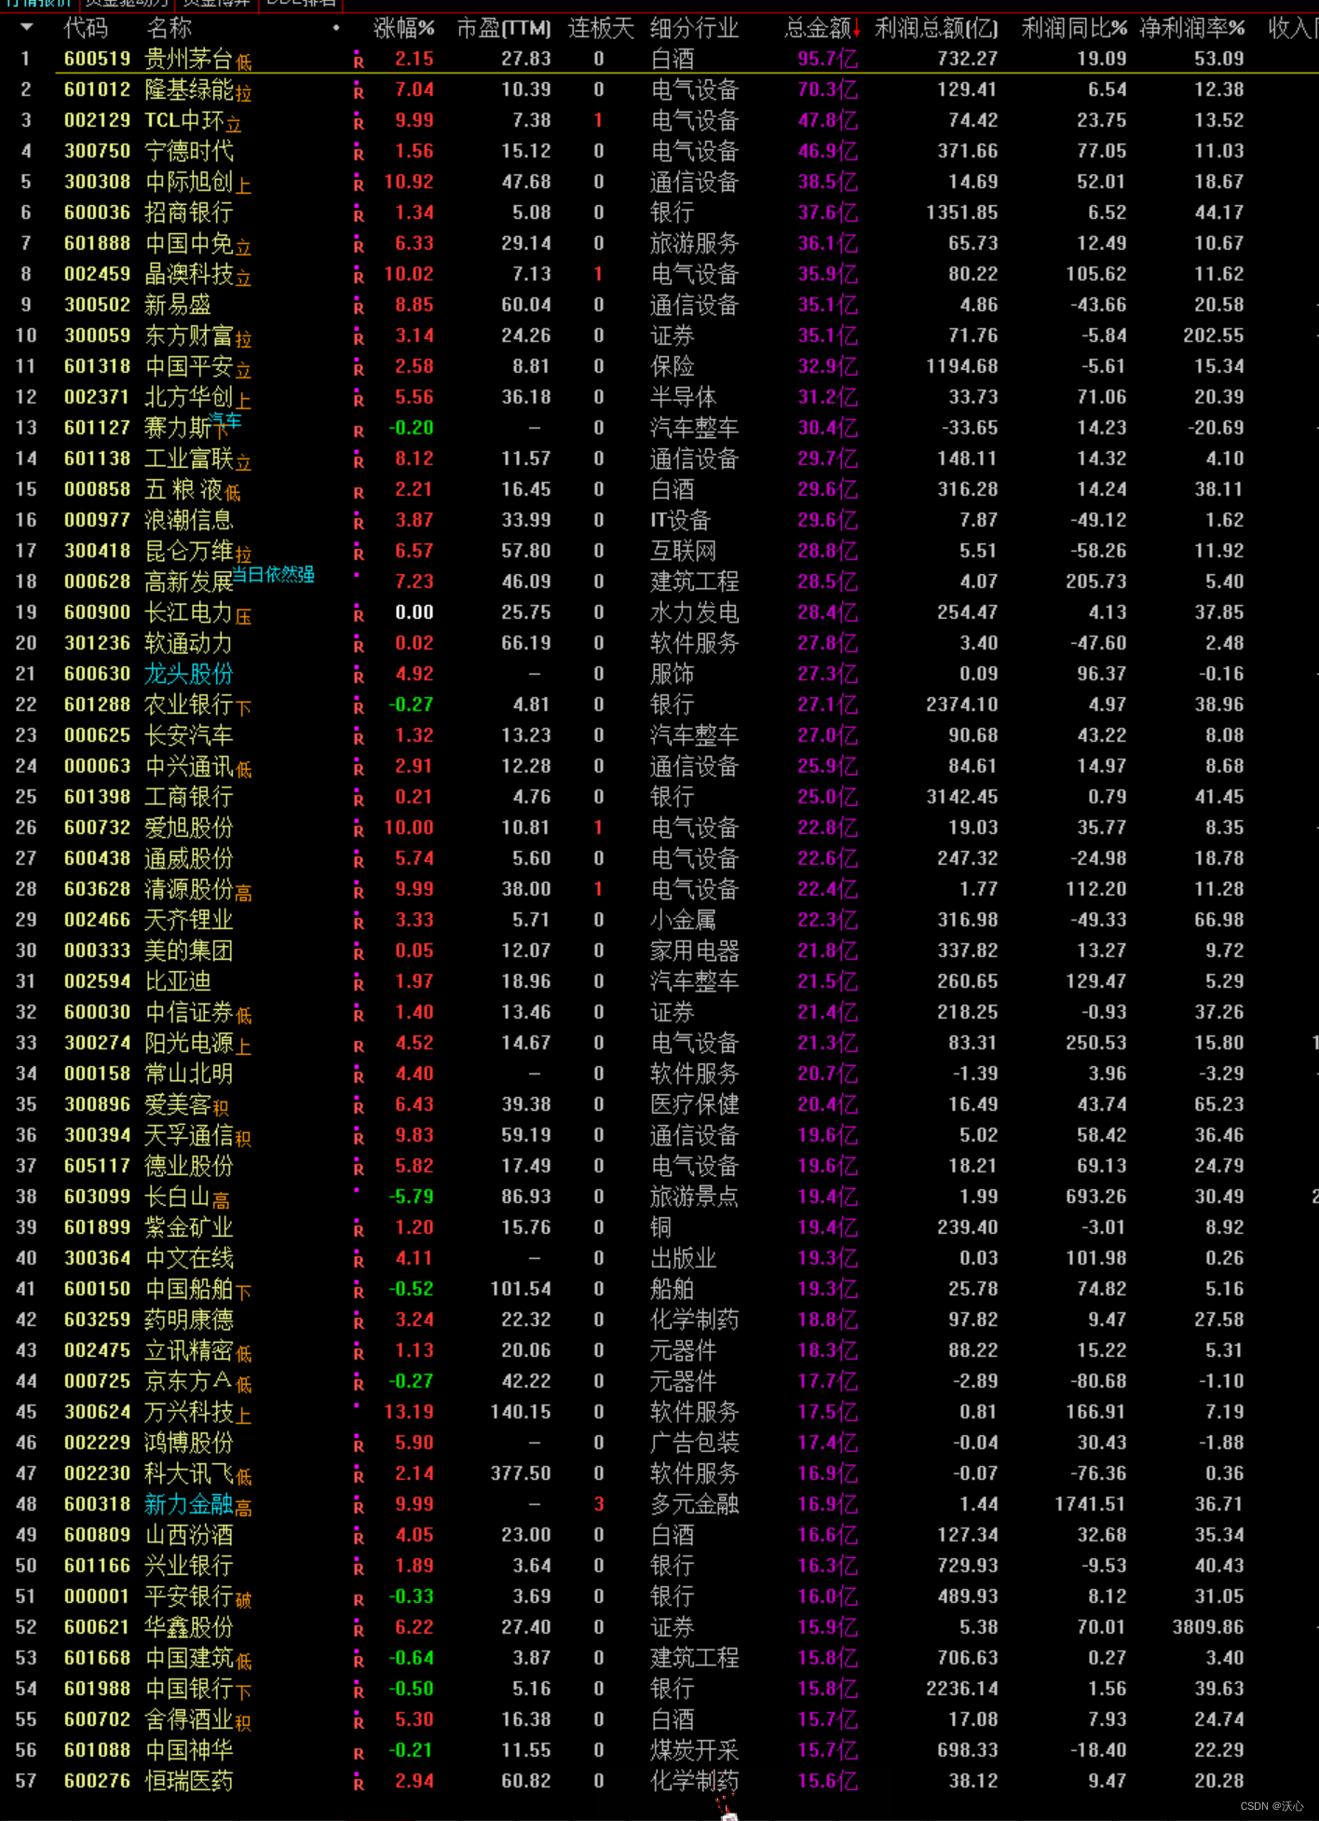Image resolution: width=1319 pixels, height=1821 pixels.
Task: Click the R marker on 招商银行 row
Action: pyautogui.click(x=359, y=216)
